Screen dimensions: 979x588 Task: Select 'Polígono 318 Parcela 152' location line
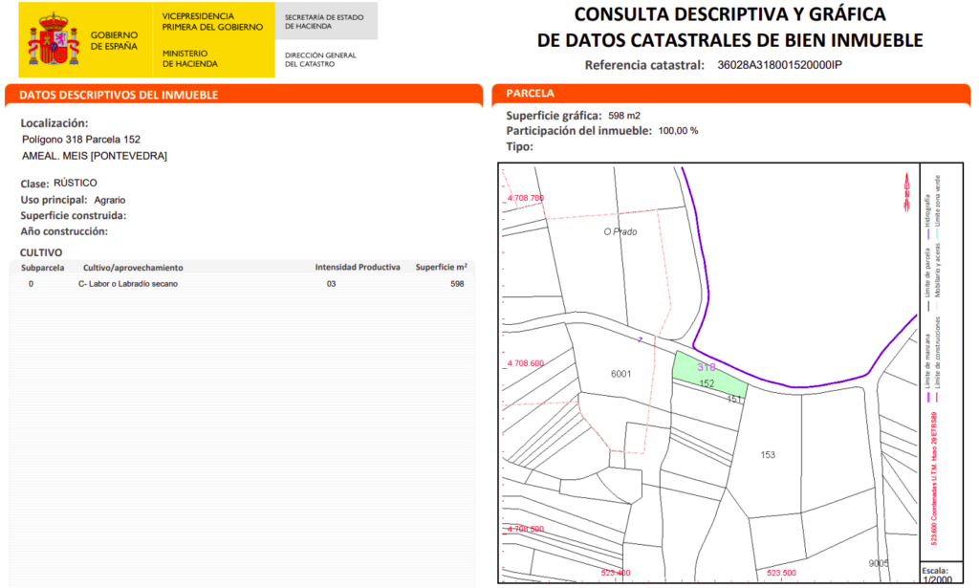tap(81, 140)
